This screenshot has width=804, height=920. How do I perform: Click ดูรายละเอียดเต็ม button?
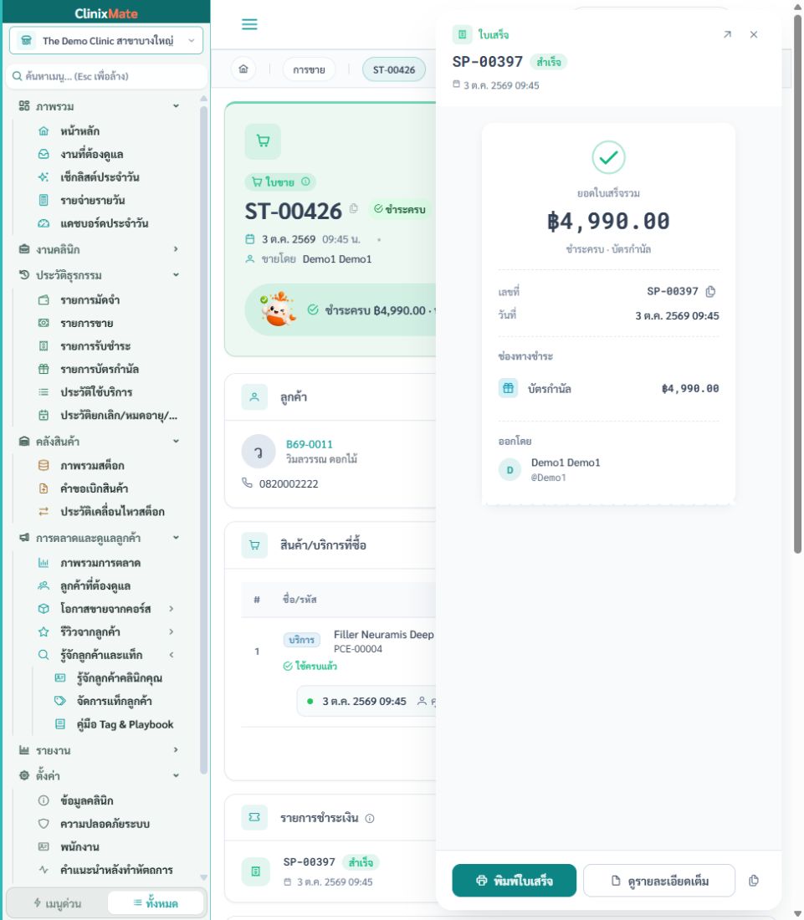coord(659,881)
